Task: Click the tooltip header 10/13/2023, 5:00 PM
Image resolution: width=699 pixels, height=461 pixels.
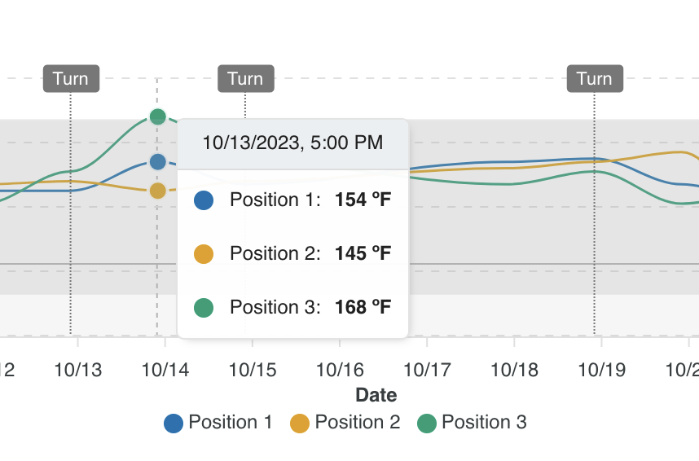Action: tap(292, 143)
